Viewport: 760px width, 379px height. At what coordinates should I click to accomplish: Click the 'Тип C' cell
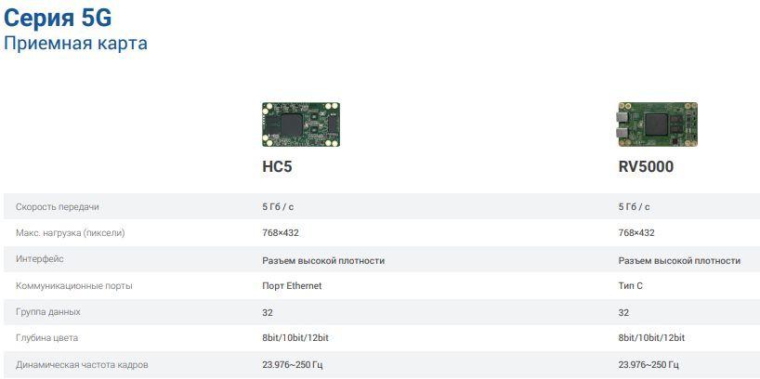point(631,286)
